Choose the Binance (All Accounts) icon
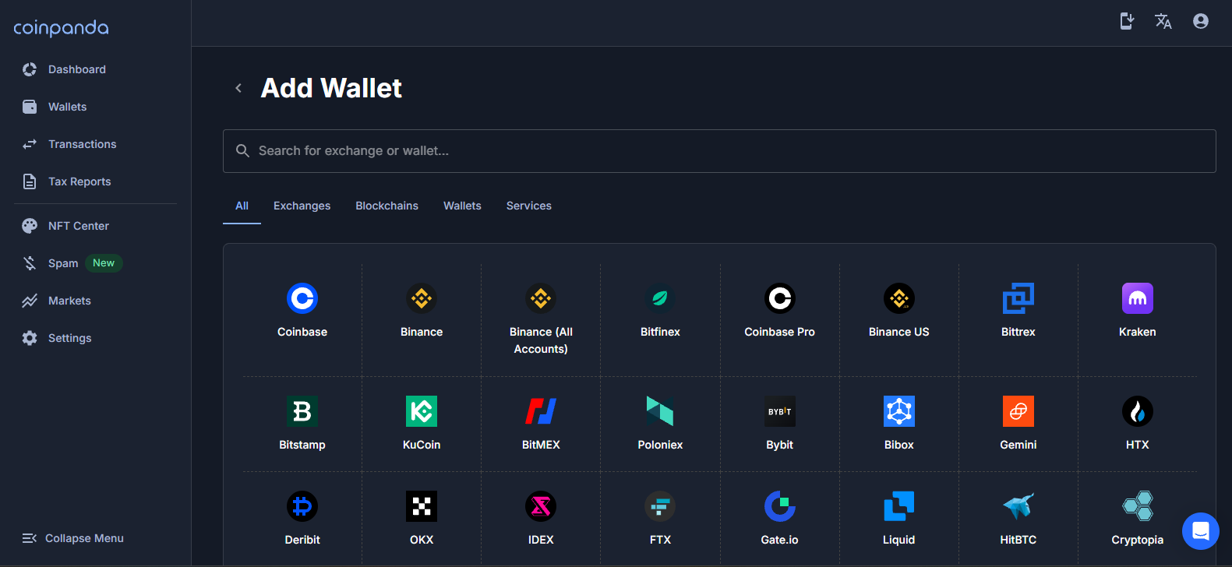Viewport: 1232px width, 567px height. coord(541,298)
